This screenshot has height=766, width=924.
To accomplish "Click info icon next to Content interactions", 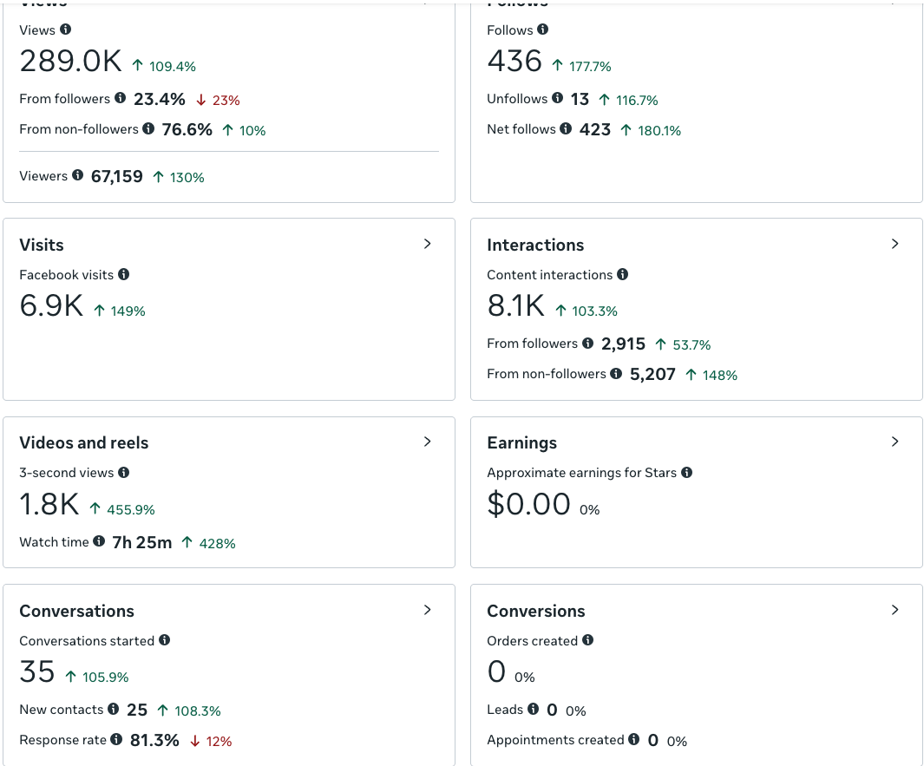I will 623,274.
